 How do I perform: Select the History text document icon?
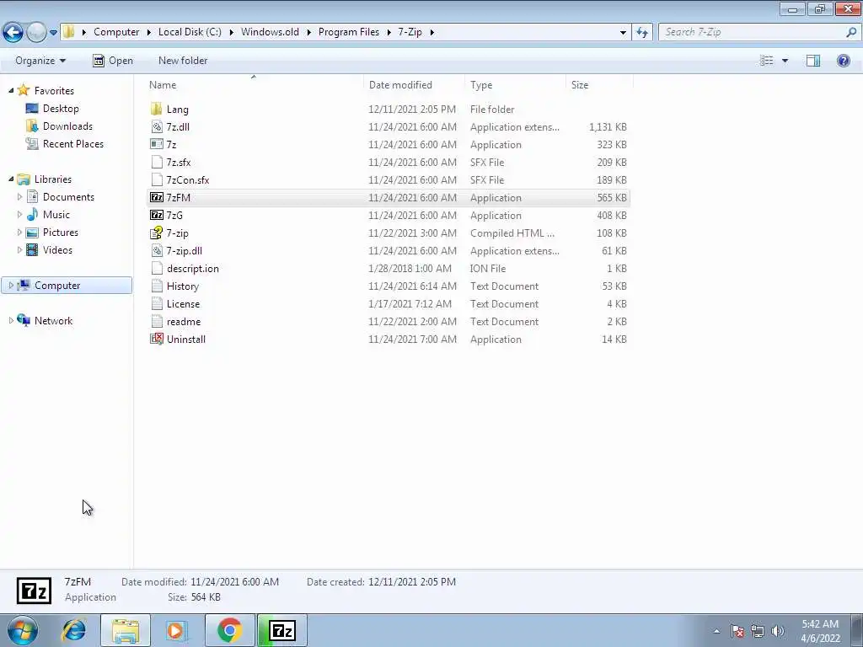tap(156, 286)
